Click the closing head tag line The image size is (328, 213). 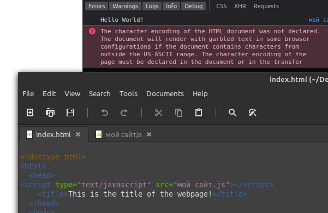point(44,203)
